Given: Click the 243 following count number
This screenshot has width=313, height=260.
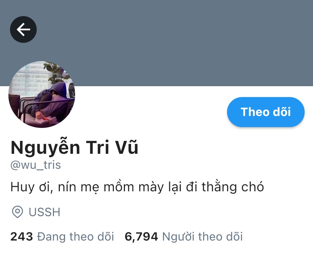Looking at the screenshot, I should click(x=21, y=237).
